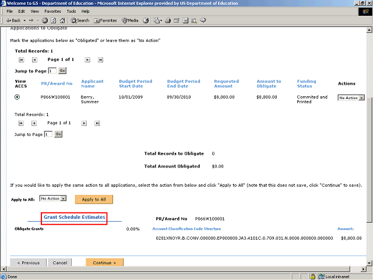Open Actions dropdown for Berry, Summer row
The image size is (373, 280).
tap(351, 98)
